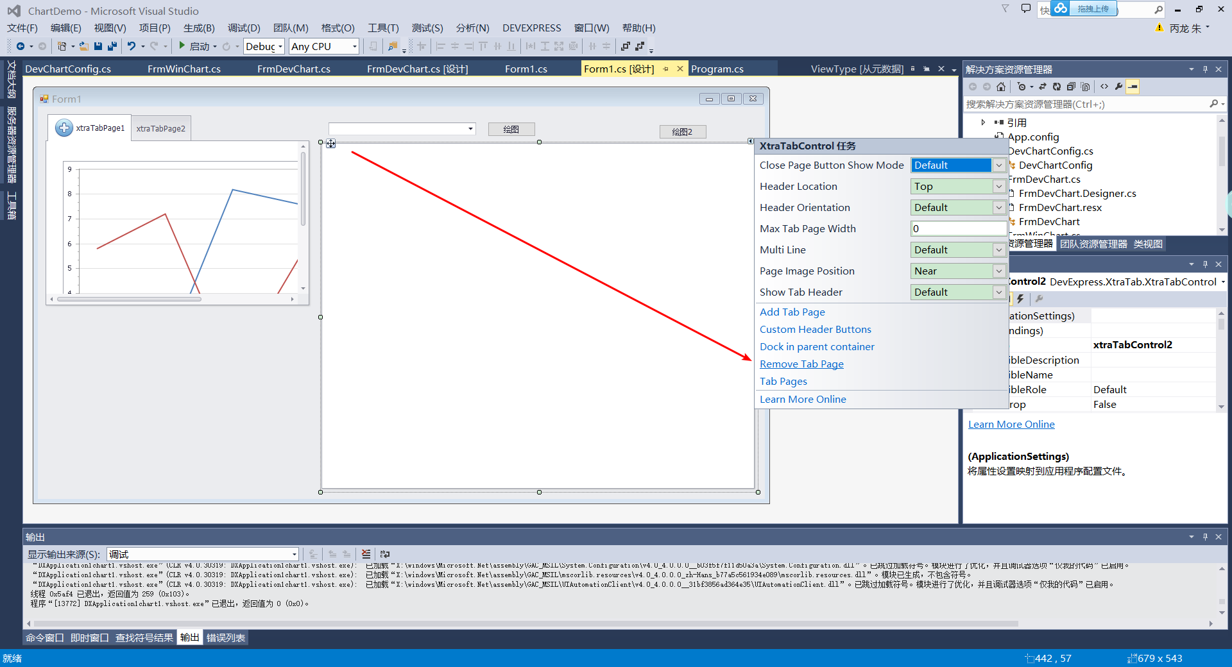Click the chart horizontal scrollbar thumb

[x=129, y=299]
